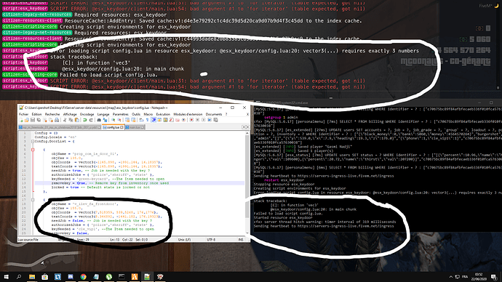The height and width of the screenshot is (282, 502).
Task: Open the Fichier menu
Action: click(x=23, y=114)
